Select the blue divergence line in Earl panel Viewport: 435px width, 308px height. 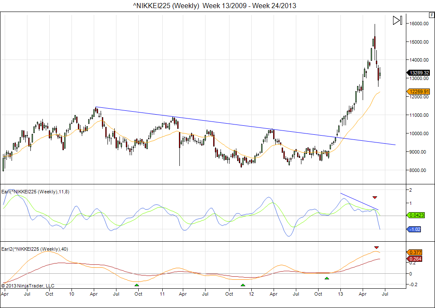pyautogui.click(x=359, y=201)
